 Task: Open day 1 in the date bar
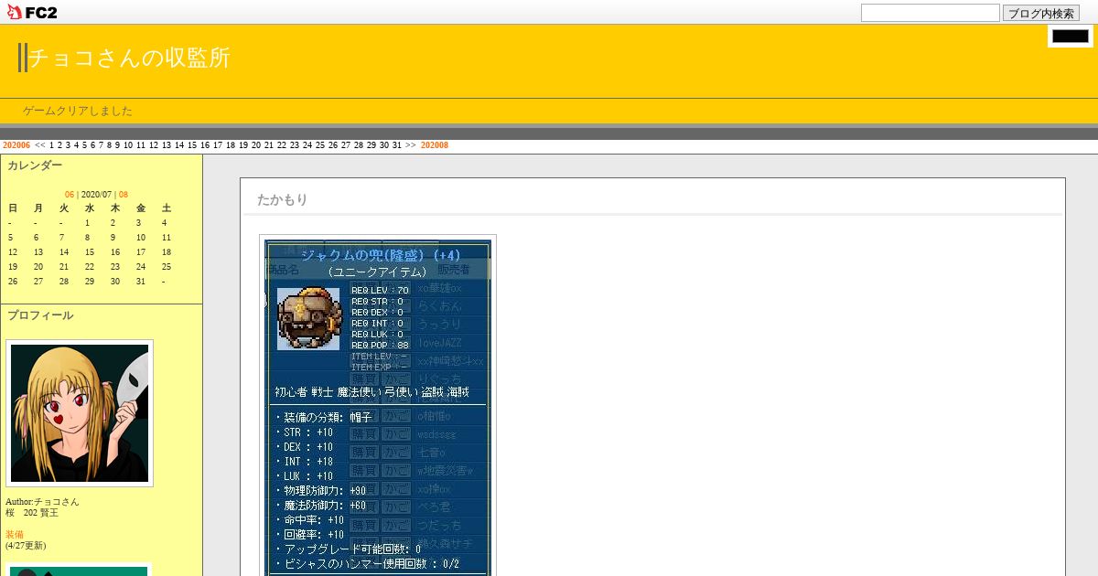51,145
